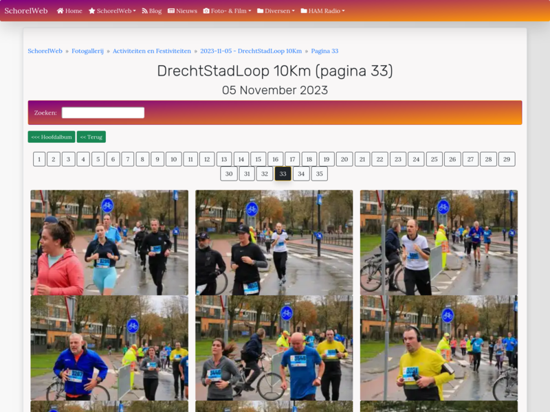Expand the HAM Radio dropdown caret

[343, 11]
